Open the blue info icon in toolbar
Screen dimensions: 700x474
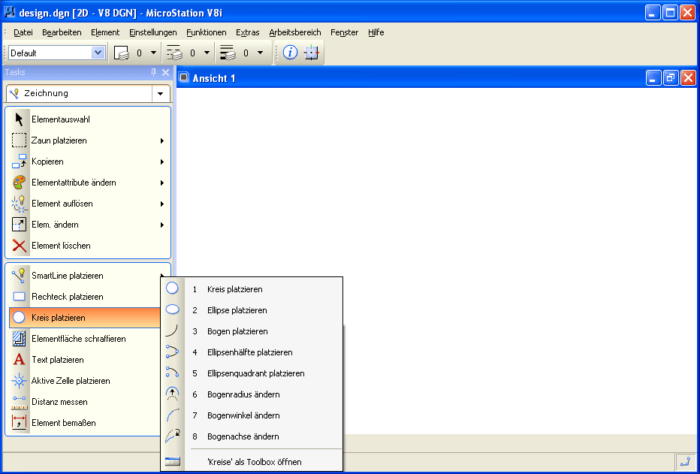pos(290,53)
